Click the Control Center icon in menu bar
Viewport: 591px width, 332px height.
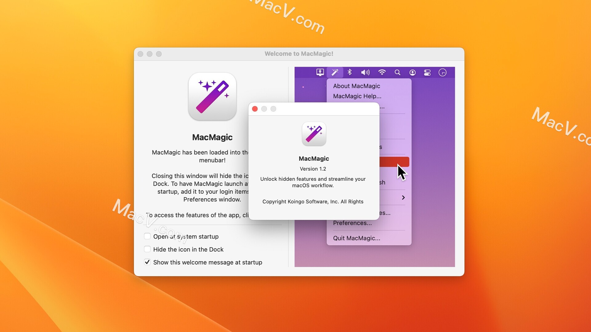(x=427, y=73)
